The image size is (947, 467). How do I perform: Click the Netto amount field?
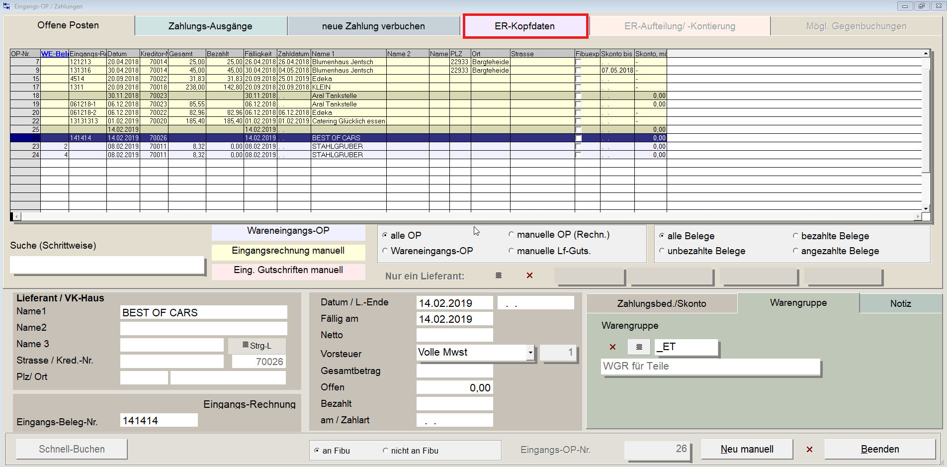tap(455, 335)
